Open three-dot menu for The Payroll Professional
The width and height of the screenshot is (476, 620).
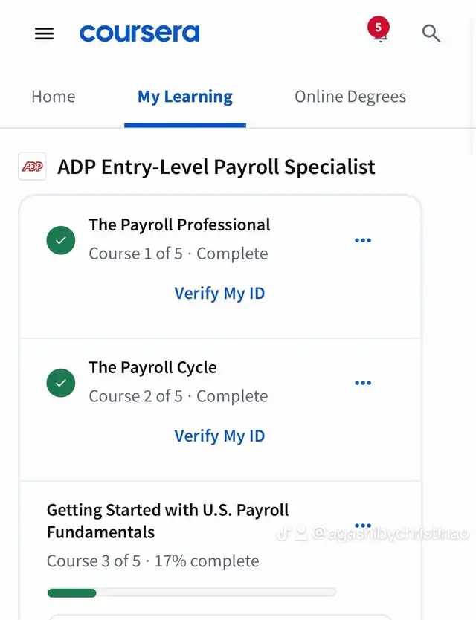pos(363,240)
